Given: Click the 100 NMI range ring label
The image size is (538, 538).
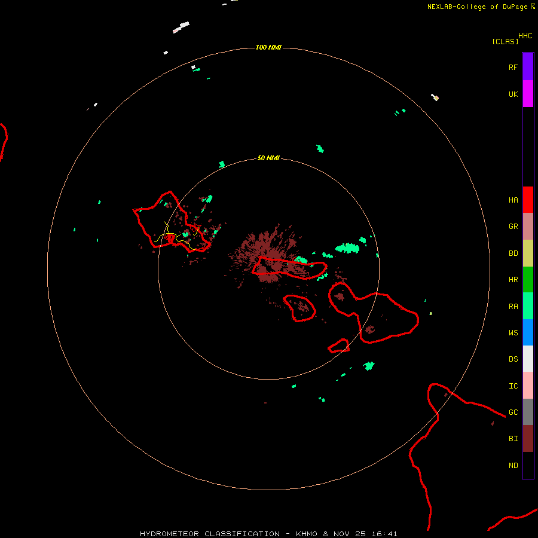Looking at the screenshot, I should coord(268,47).
